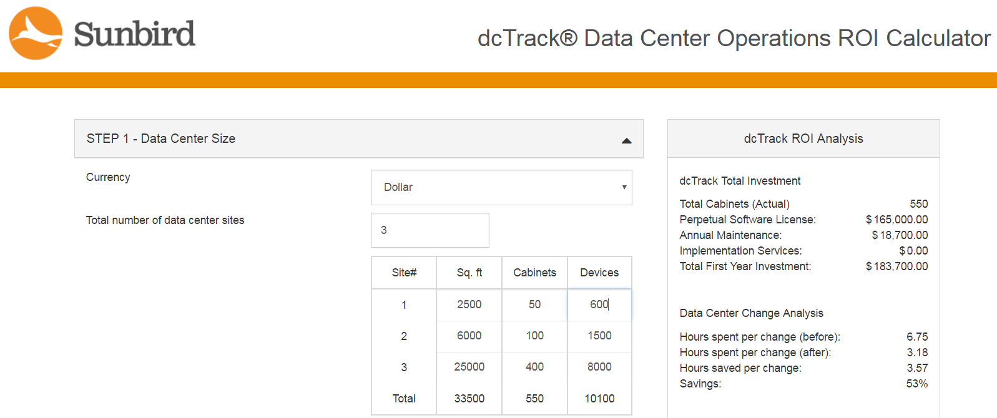Click the dcTrack Total Investment heading
Screen dimensions: 997x418
pos(740,181)
